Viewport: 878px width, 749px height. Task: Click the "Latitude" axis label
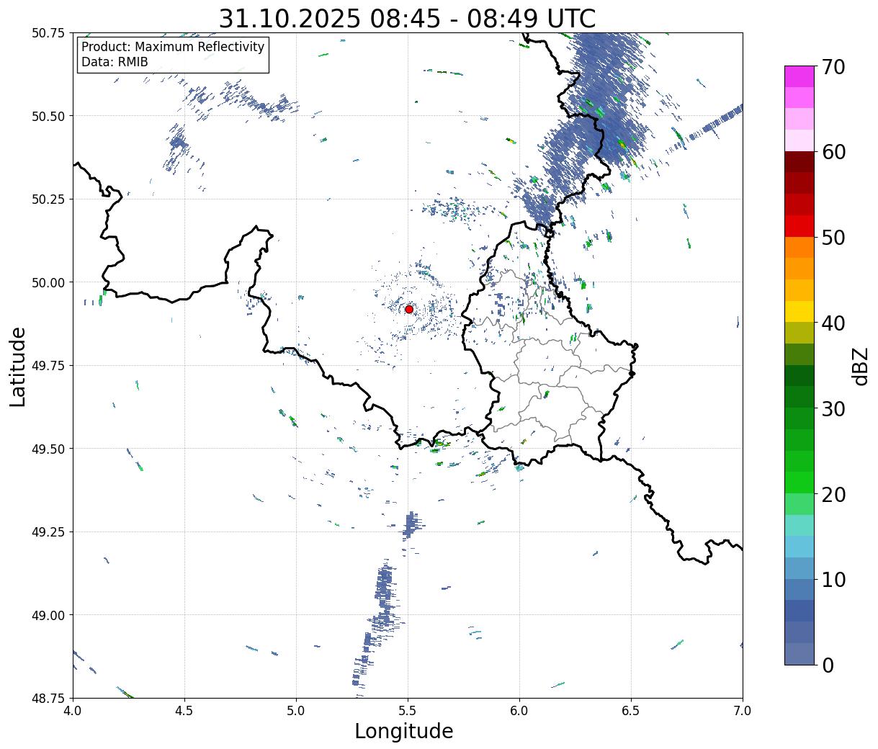coord(18,366)
